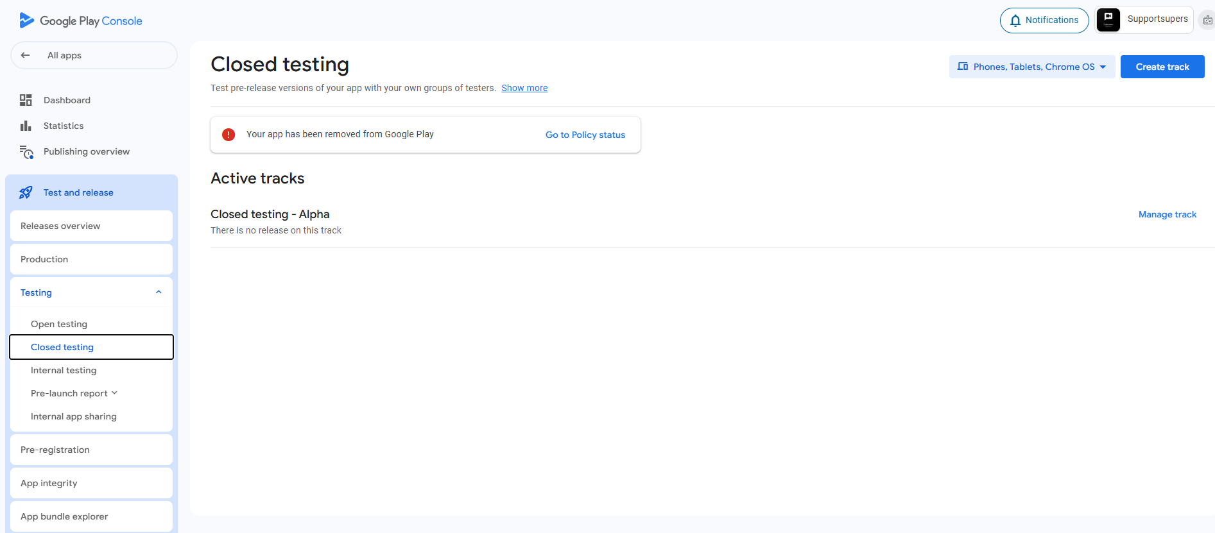This screenshot has width=1215, height=533.
Task: Open Releases overview in the sidebar
Action: tap(60, 226)
